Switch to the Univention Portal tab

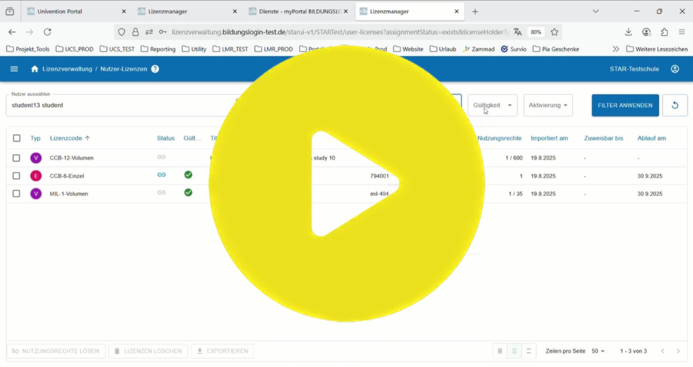60,12
